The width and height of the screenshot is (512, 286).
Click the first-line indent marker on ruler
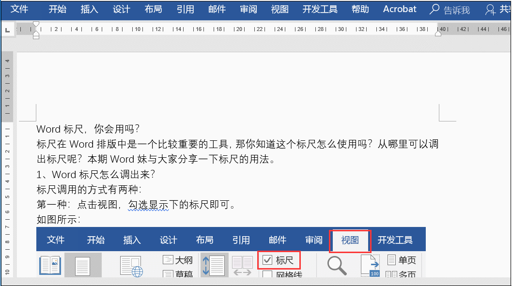(x=36, y=22)
